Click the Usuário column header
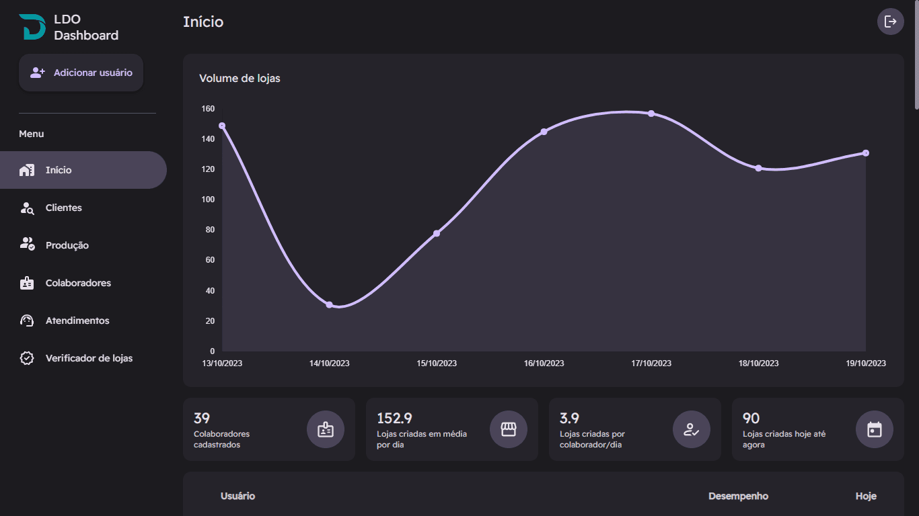 pos(237,496)
